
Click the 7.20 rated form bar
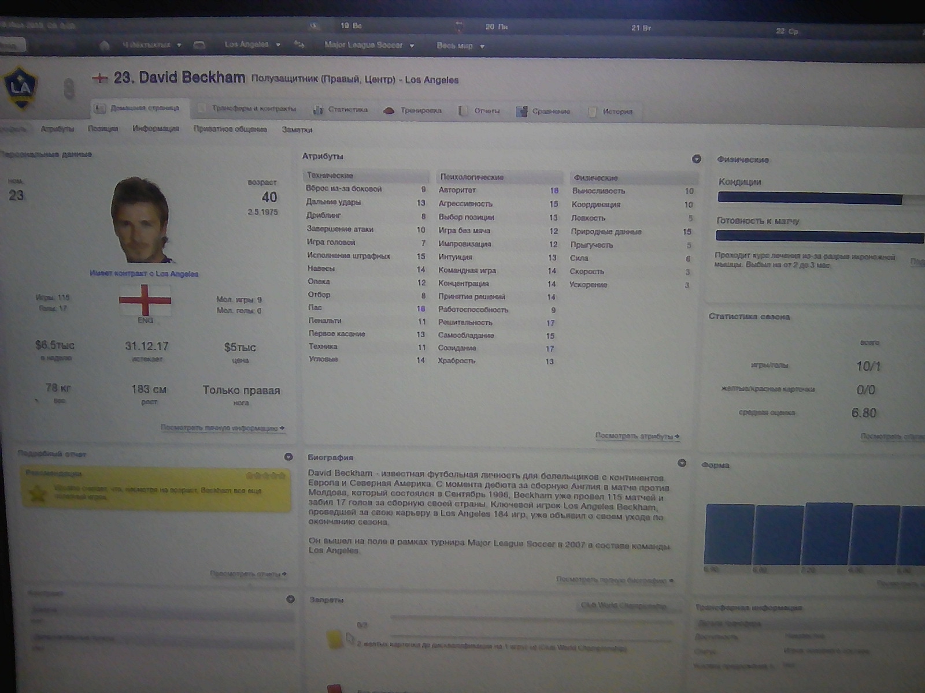click(x=828, y=534)
